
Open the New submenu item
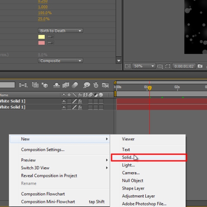pos(60,139)
